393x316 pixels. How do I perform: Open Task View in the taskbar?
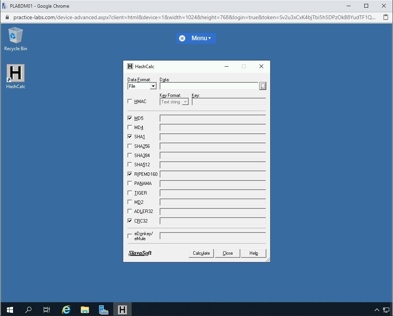click(x=47, y=309)
